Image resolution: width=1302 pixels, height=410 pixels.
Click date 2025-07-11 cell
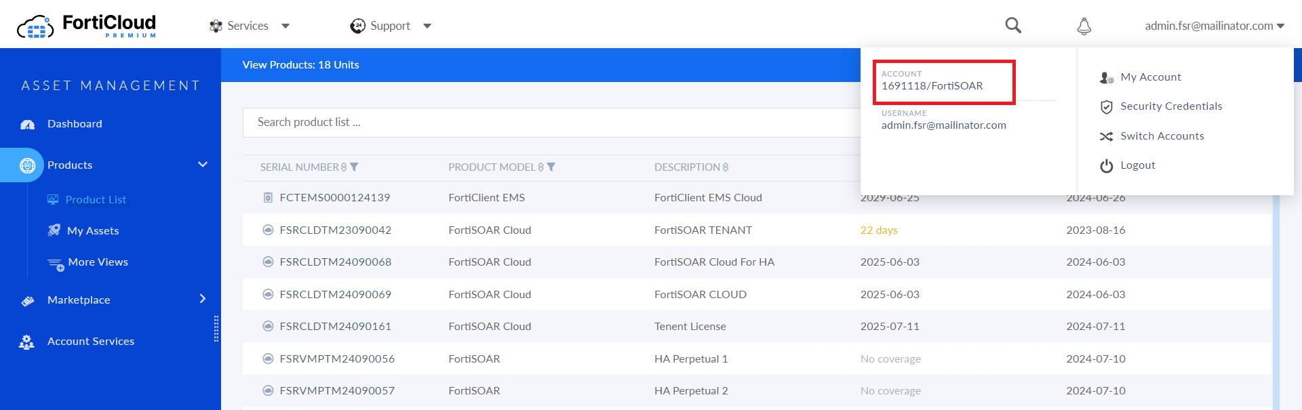coord(890,327)
